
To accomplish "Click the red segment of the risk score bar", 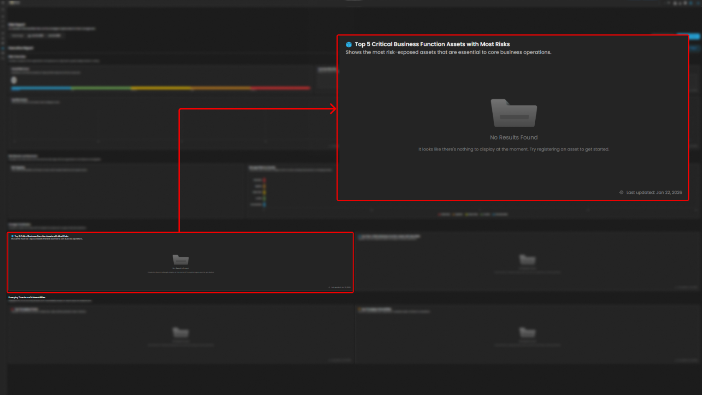I will coord(280,88).
